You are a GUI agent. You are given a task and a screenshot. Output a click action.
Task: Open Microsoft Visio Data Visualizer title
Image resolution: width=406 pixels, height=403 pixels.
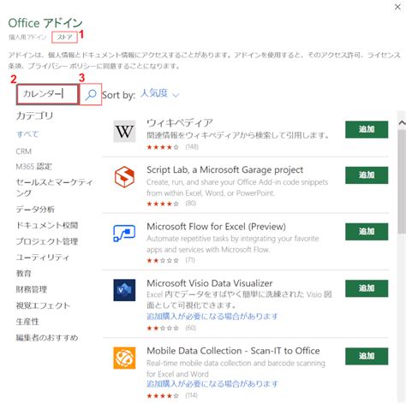(210, 283)
